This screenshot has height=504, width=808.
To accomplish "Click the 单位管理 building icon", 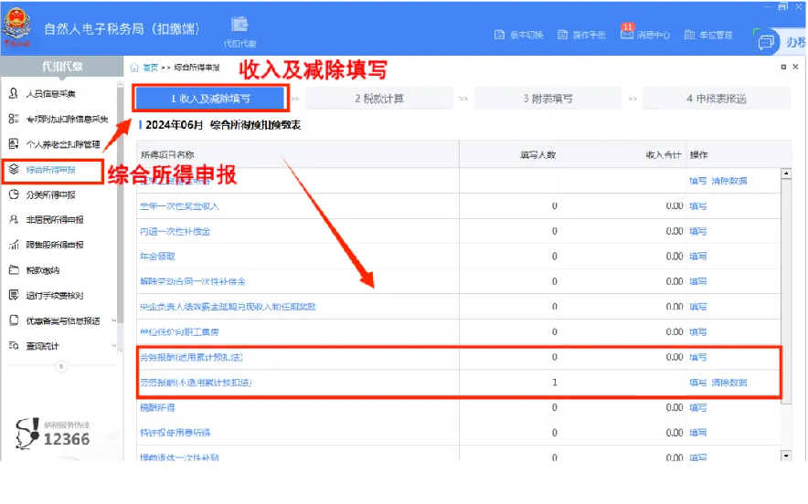I will (689, 35).
